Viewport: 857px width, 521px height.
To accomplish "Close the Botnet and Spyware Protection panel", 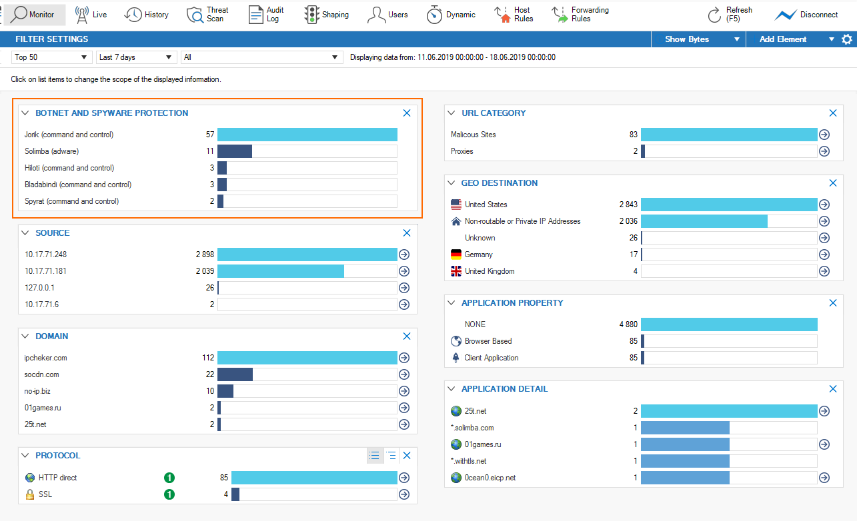I will point(407,113).
